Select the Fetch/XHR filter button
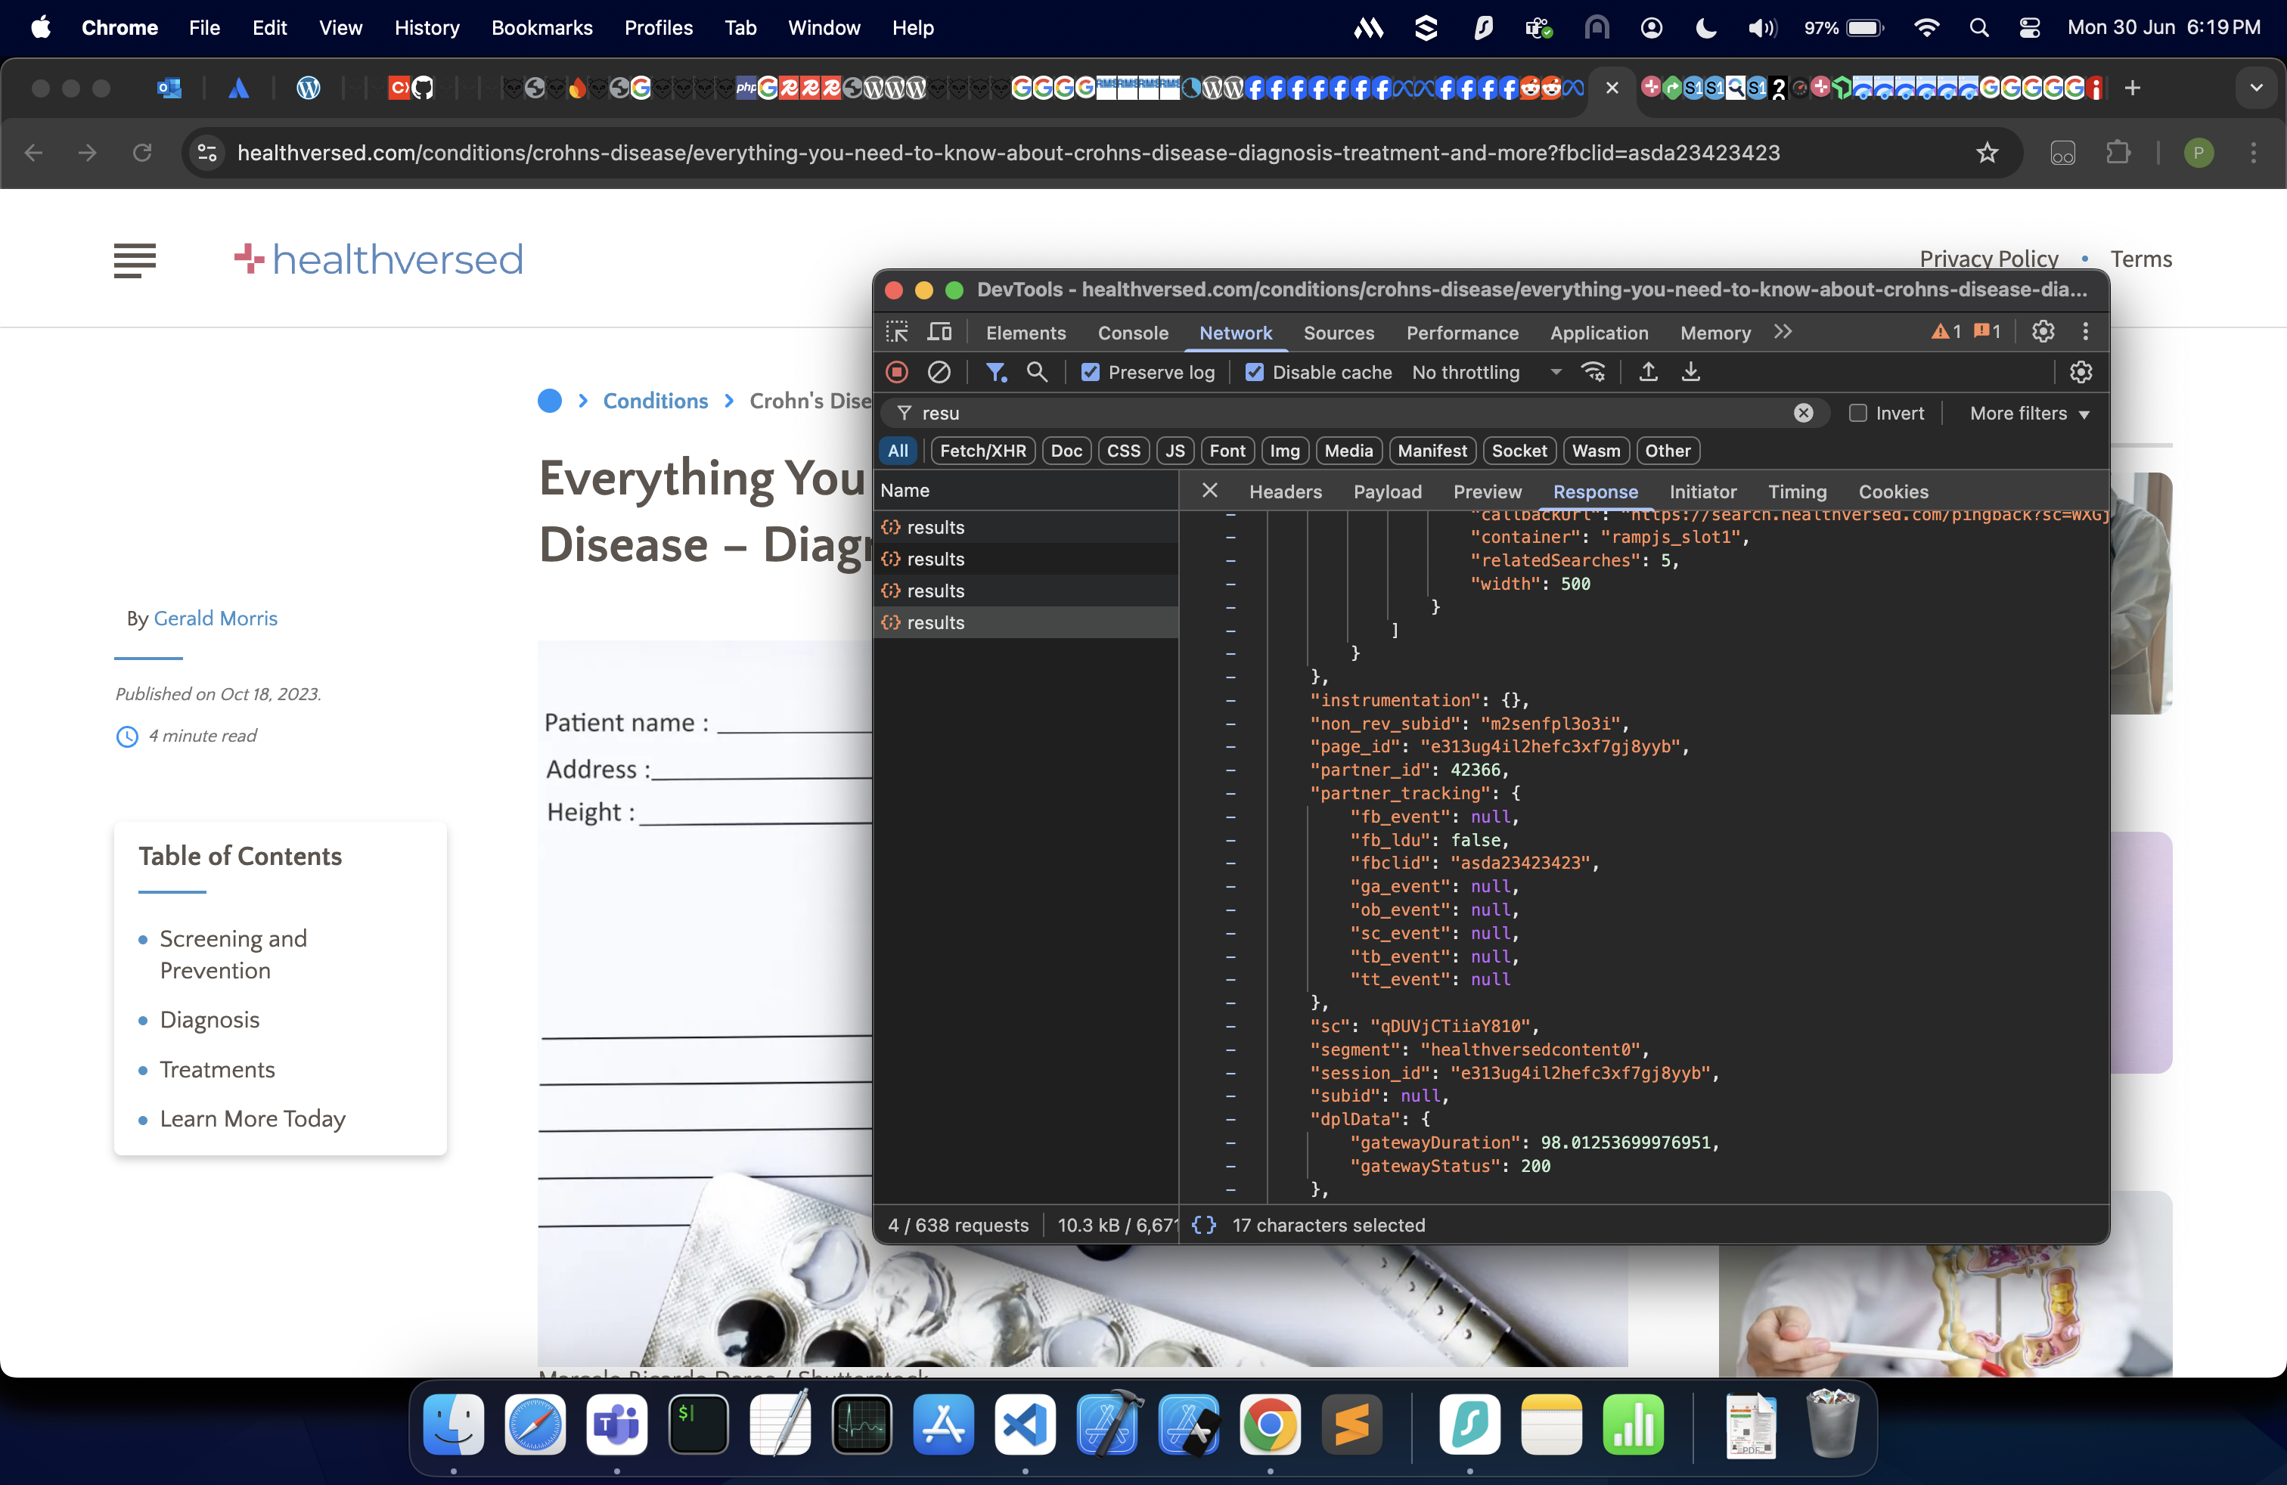 [x=982, y=451]
